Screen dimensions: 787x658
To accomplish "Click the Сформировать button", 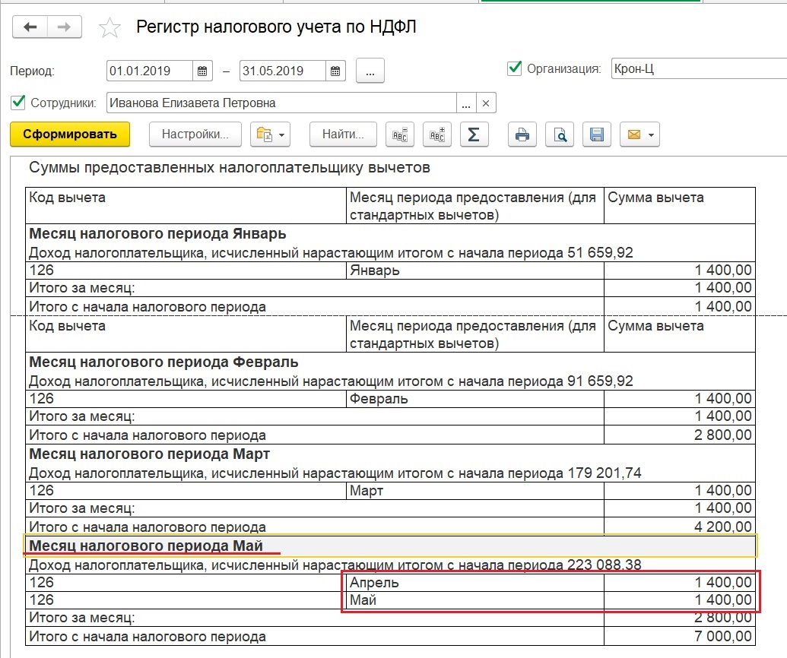I will 70,134.
